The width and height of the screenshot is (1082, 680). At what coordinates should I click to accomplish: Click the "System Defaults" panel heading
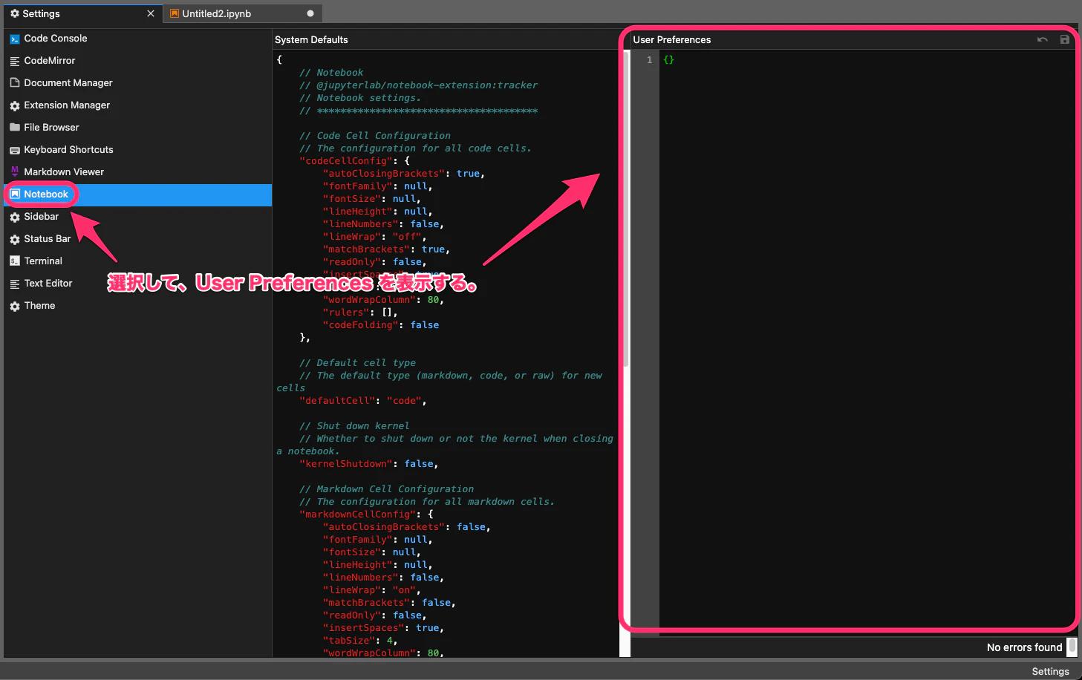(x=311, y=40)
